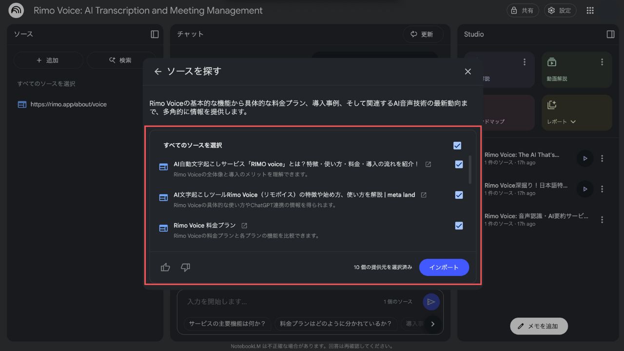
Task: Open more options for 動画解説 card
Action: 602,62
